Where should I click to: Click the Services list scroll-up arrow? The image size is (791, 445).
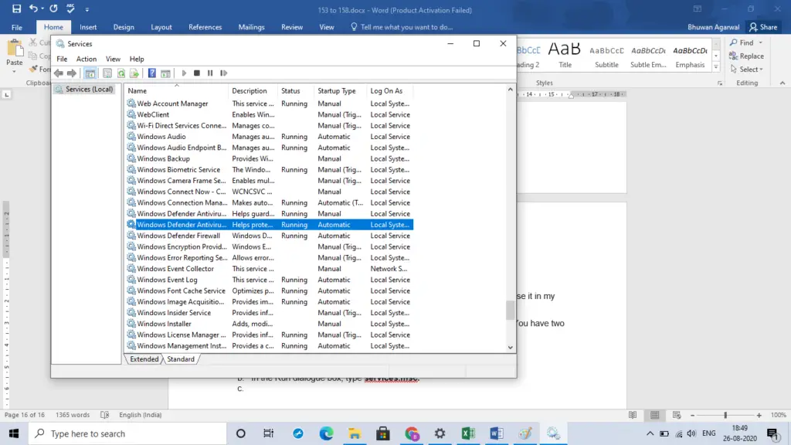pyautogui.click(x=510, y=90)
